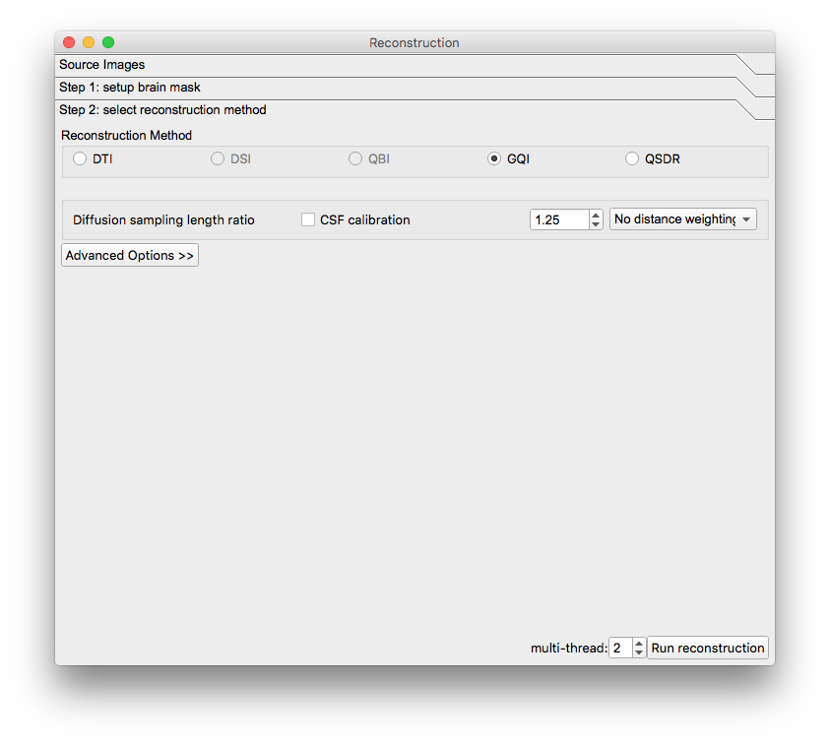
Task: Expand Advanced Options
Action: 130,255
